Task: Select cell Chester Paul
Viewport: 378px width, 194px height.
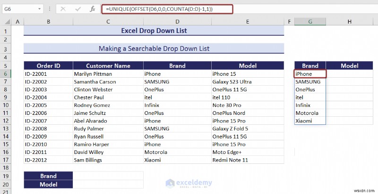Action: [x=108, y=97]
